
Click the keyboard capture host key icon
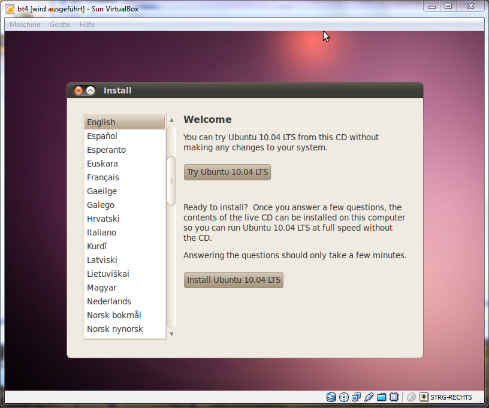pos(424,397)
